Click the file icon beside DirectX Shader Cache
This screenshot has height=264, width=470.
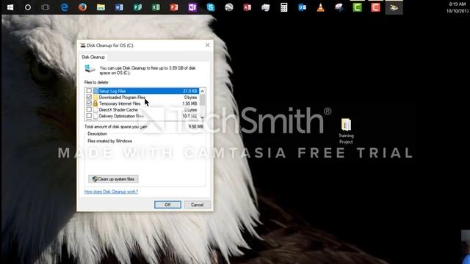coord(95,110)
